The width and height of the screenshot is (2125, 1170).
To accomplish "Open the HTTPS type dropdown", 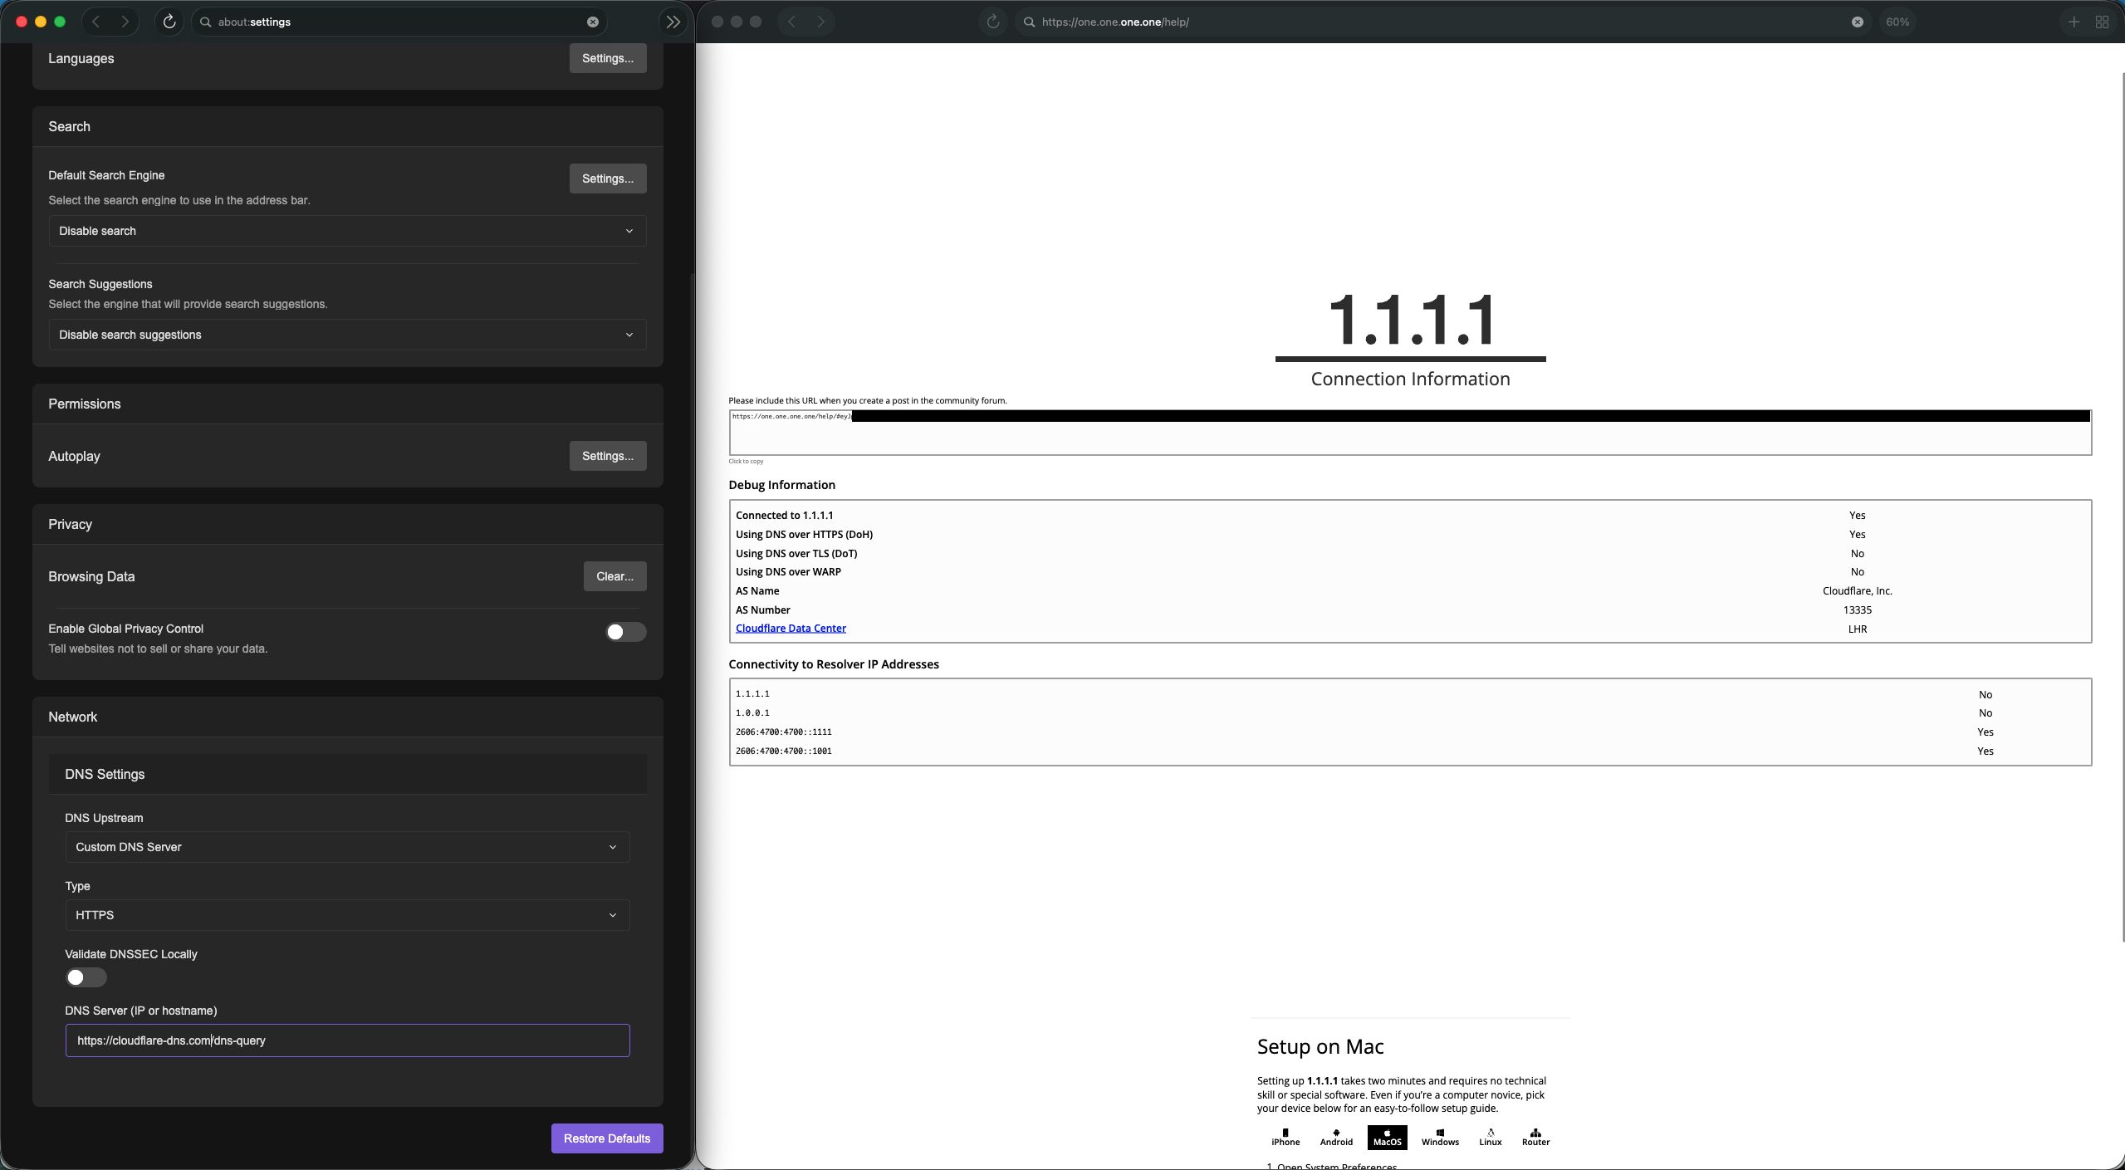I will point(347,915).
